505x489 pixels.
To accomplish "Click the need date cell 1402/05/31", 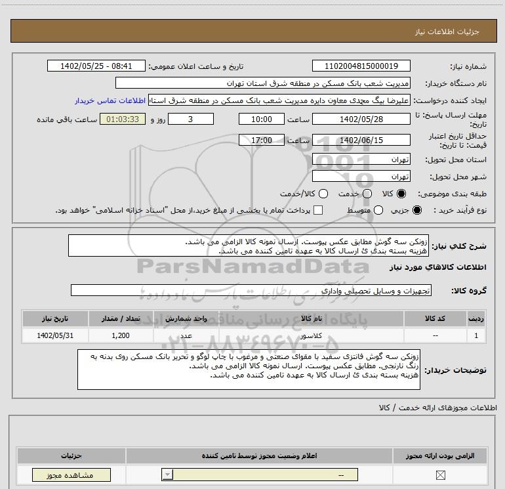I will click(55, 335).
